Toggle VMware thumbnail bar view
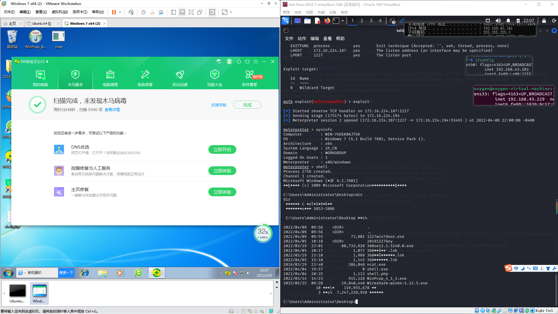The width and height of the screenshot is (558, 314). point(182,12)
